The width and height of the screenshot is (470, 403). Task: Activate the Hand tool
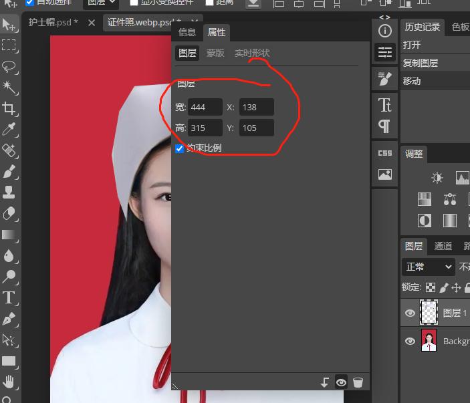(9, 382)
